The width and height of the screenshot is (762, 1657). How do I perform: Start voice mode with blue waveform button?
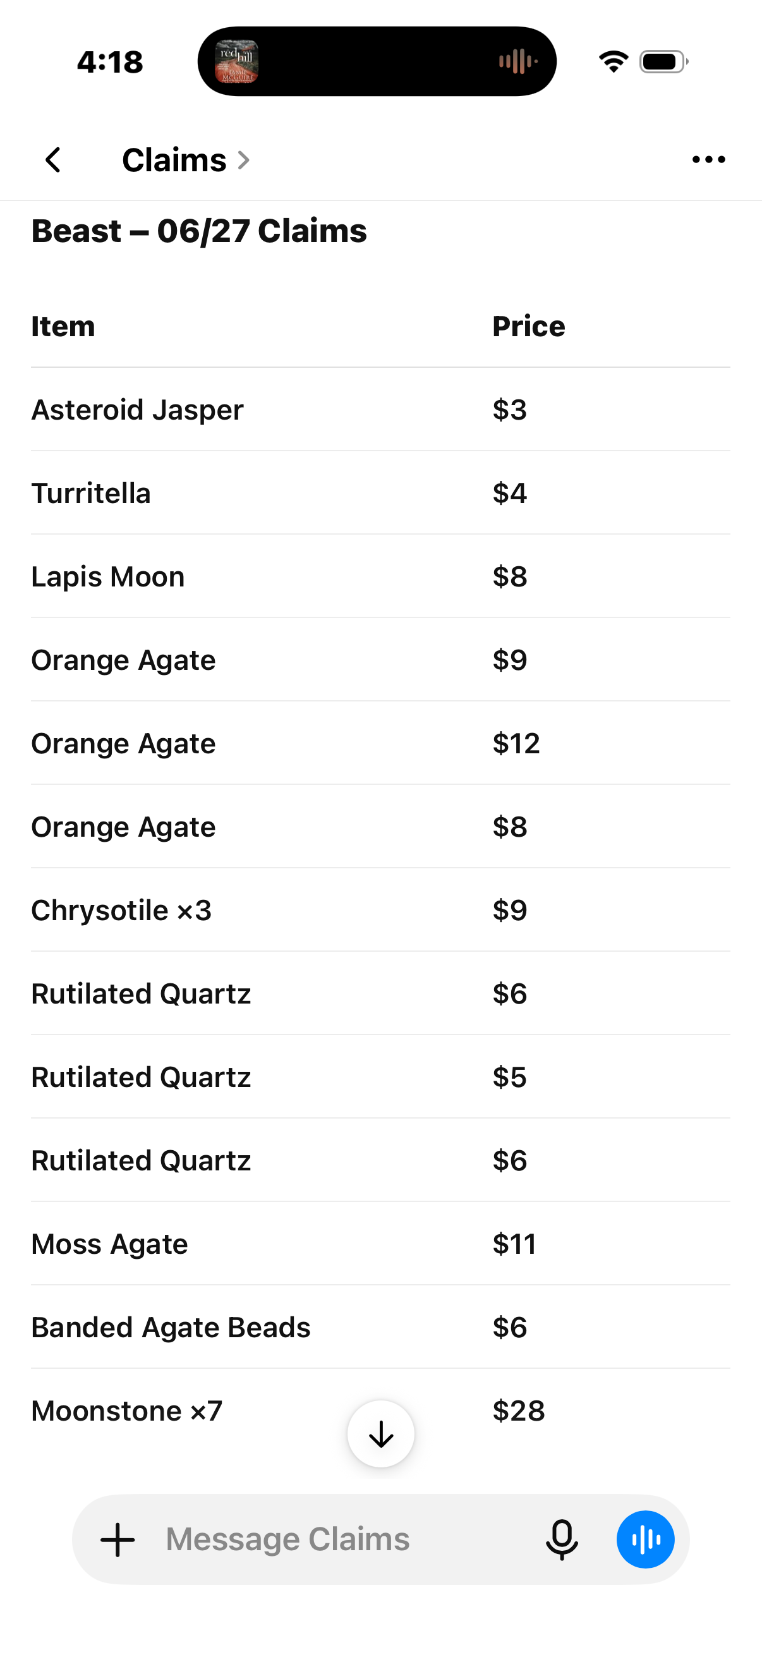[x=646, y=1539]
